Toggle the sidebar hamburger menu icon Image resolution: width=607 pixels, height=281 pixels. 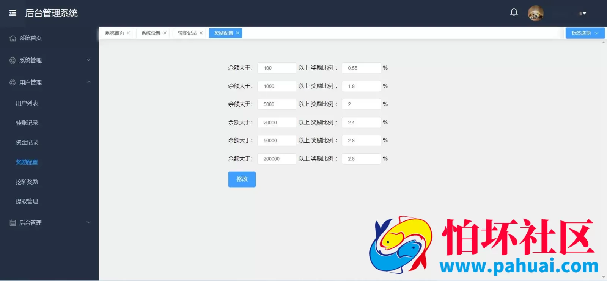click(13, 13)
